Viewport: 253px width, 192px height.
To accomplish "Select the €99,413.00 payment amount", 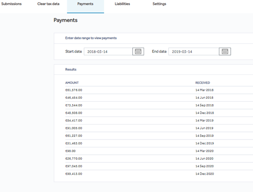I will click(x=74, y=174).
